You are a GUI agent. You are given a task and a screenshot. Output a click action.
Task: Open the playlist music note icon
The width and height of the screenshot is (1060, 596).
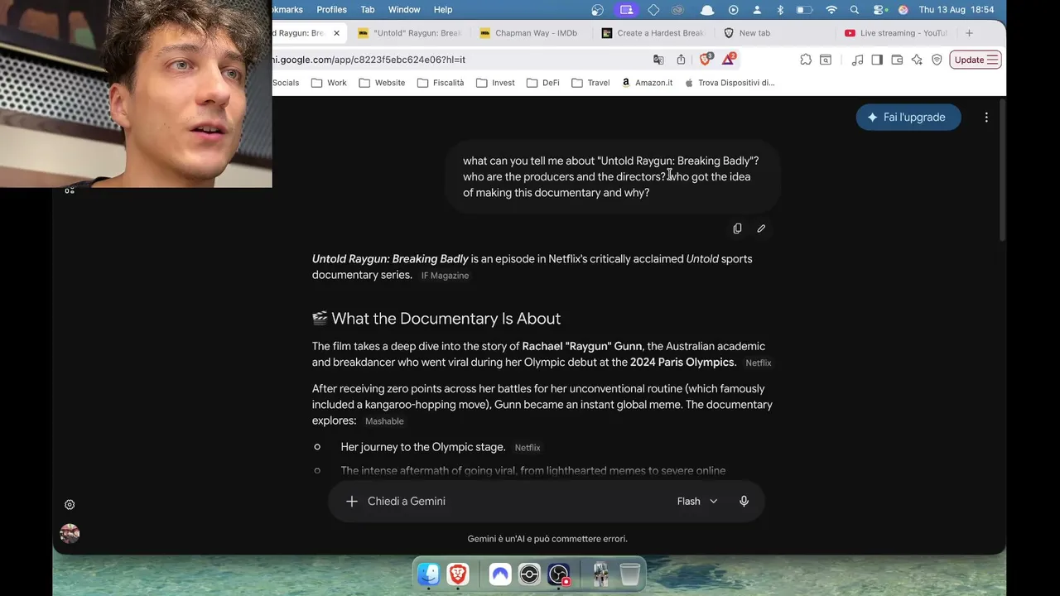(857, 60)
